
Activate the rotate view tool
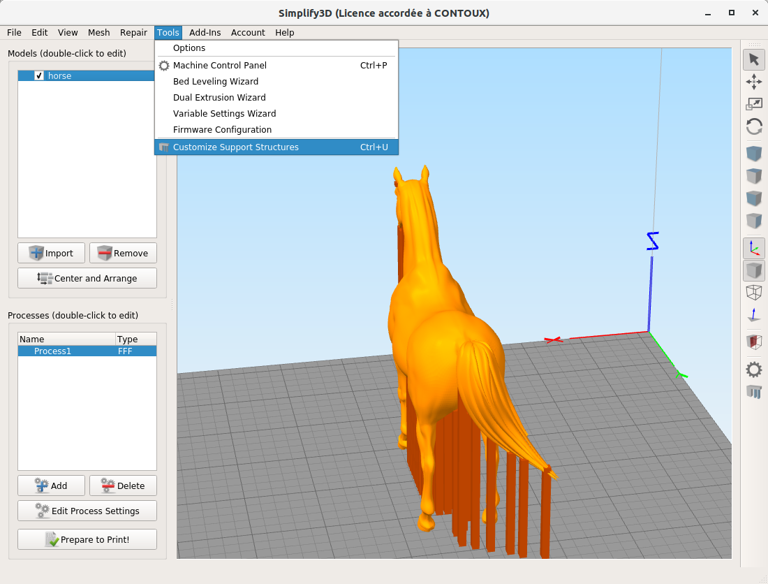754,126
